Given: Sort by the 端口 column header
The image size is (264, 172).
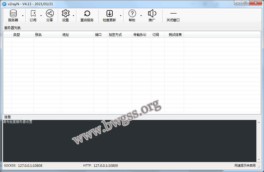Looking at the screenshot, I should click(x=101, y=35).
